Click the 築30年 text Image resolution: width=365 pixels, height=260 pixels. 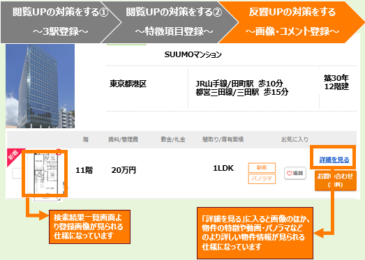click(x=336, y=78)
